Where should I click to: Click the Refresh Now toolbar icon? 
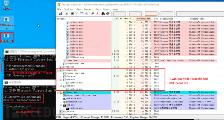tap(66, 14)
